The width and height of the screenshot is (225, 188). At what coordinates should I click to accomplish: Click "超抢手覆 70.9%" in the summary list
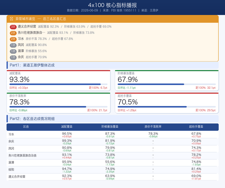(36, 57)
